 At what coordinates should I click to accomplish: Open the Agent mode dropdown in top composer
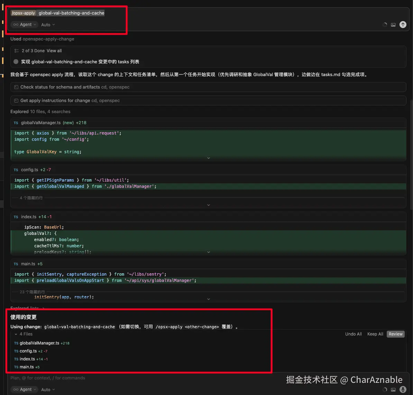coord(24,25)
